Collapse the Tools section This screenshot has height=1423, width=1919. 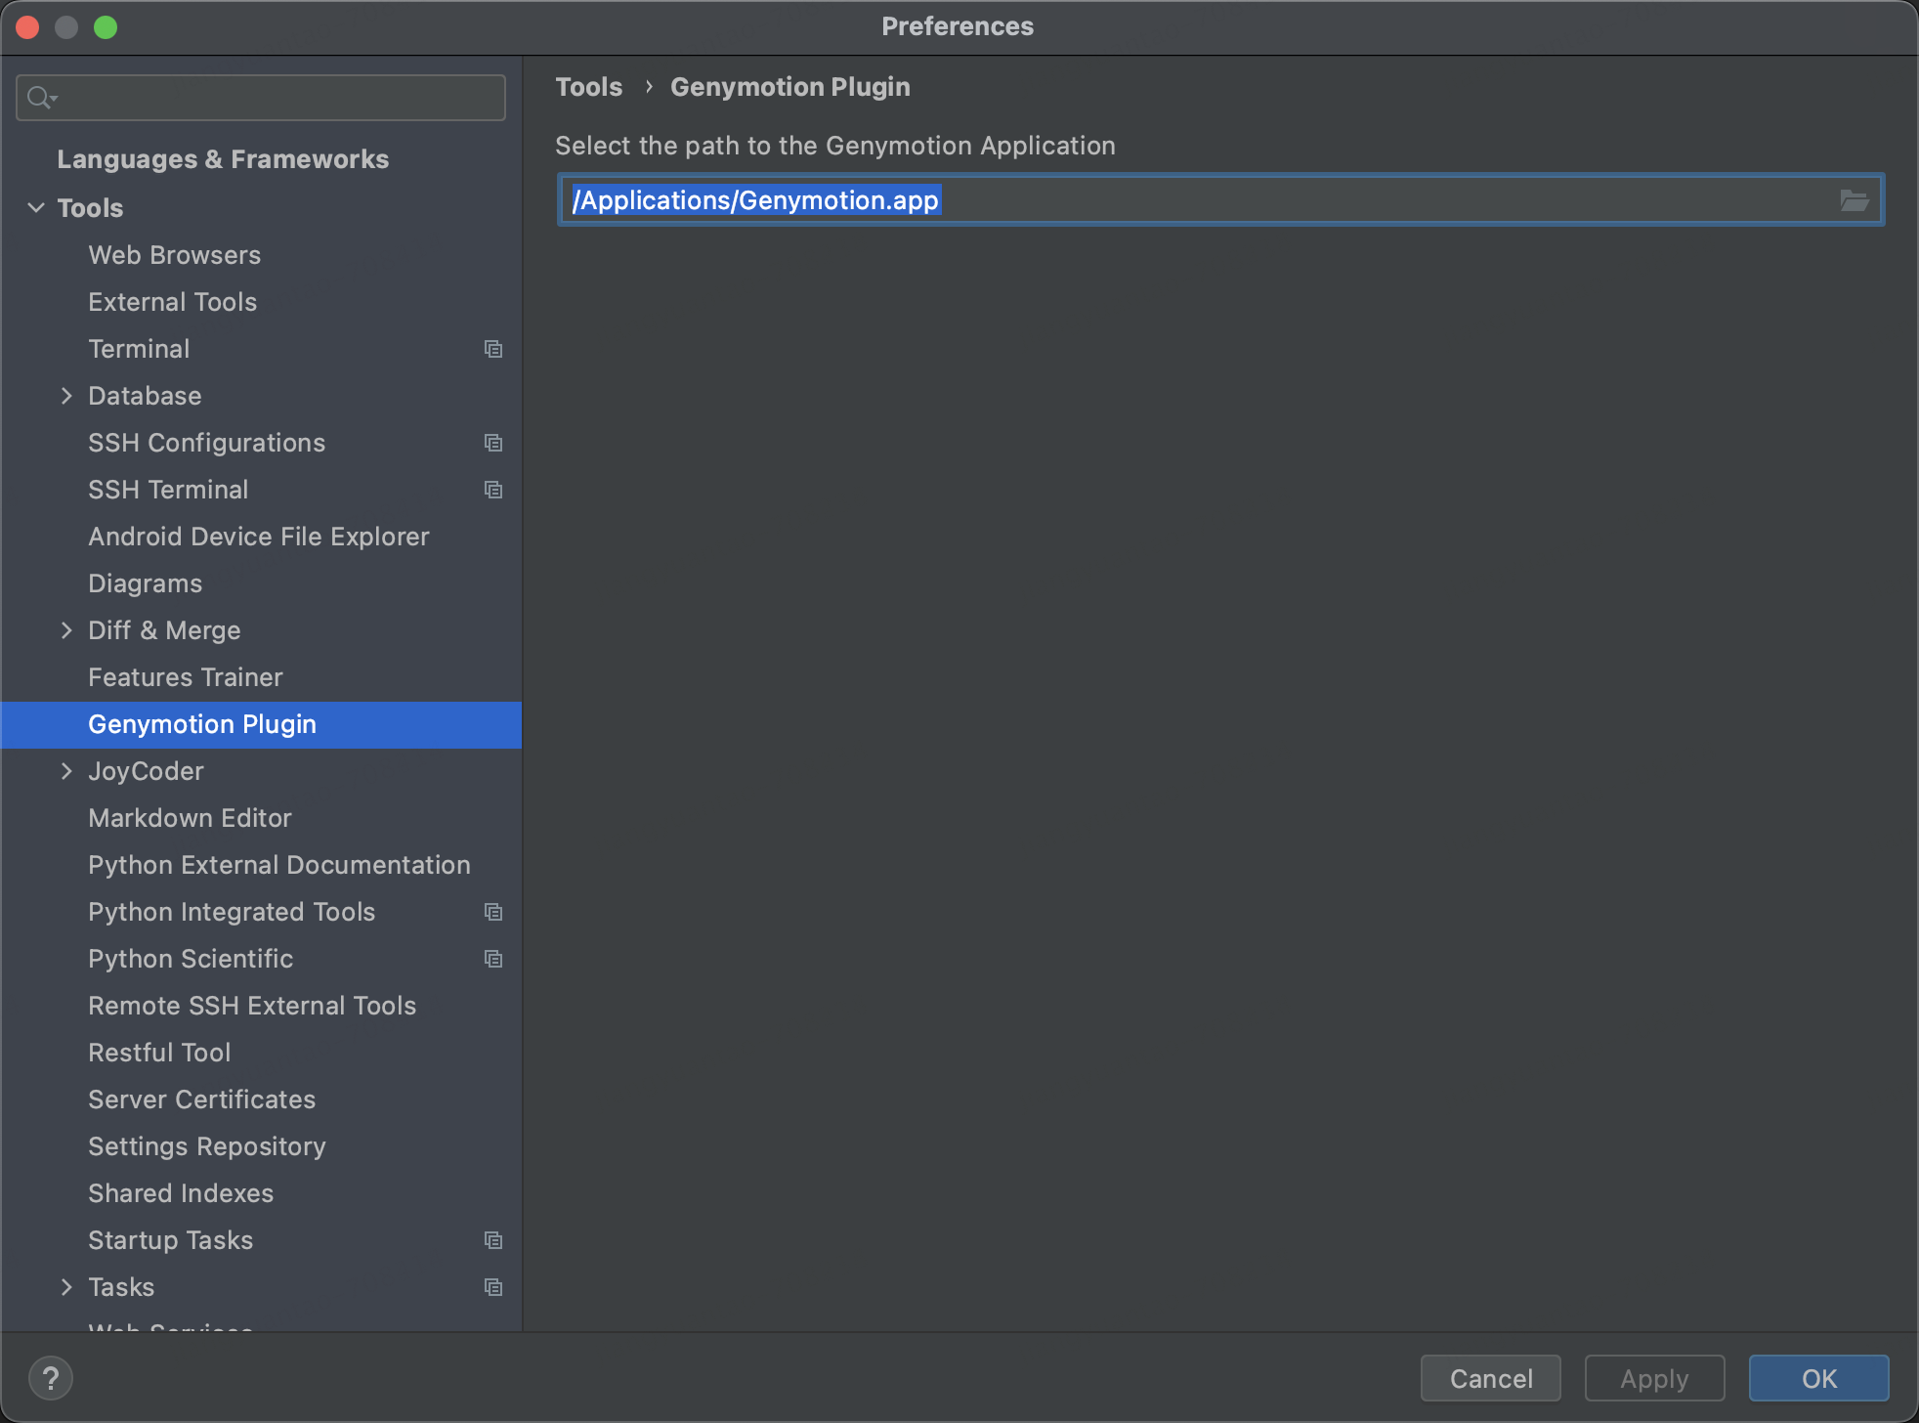tap(36, 208)
